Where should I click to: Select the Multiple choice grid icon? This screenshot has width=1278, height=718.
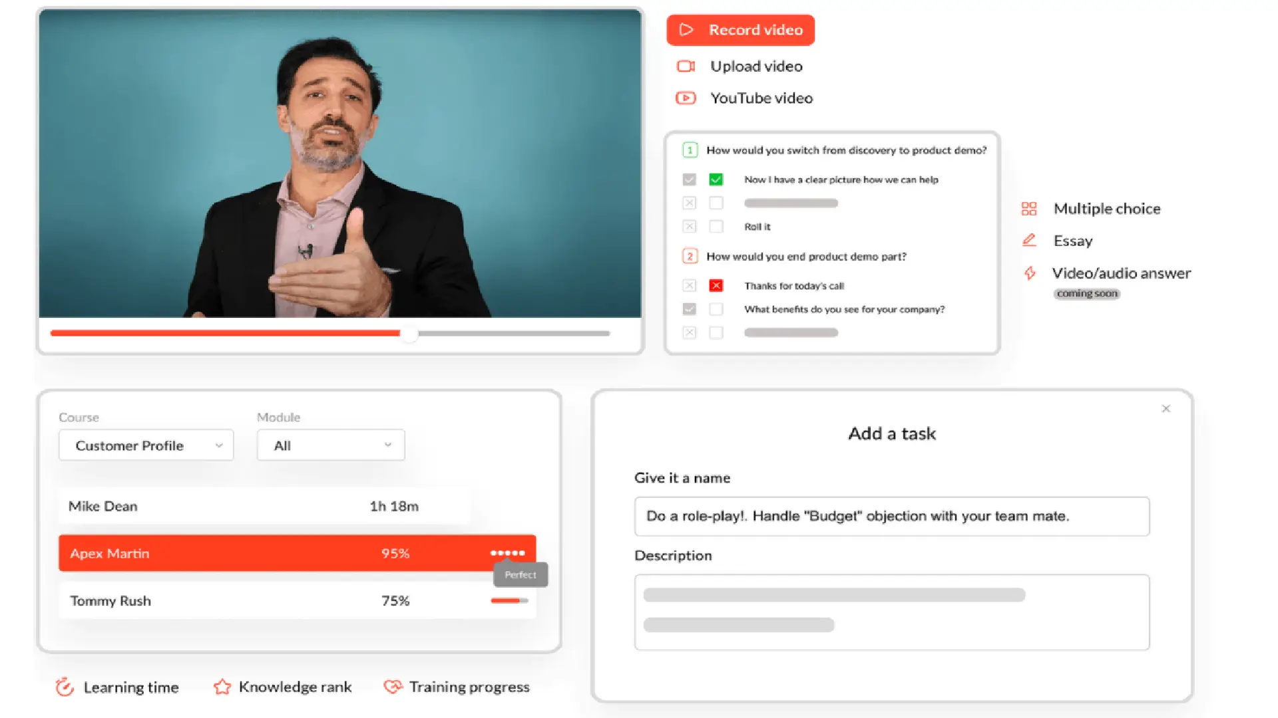tap(1029, 209)
